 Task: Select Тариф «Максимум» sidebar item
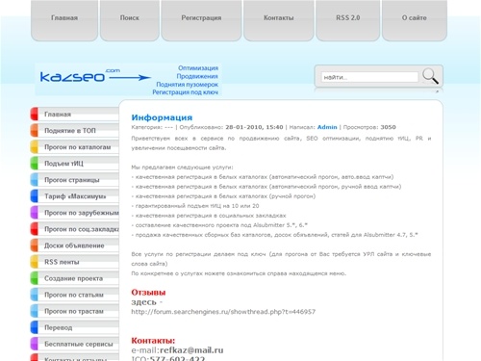pos(74,196)
